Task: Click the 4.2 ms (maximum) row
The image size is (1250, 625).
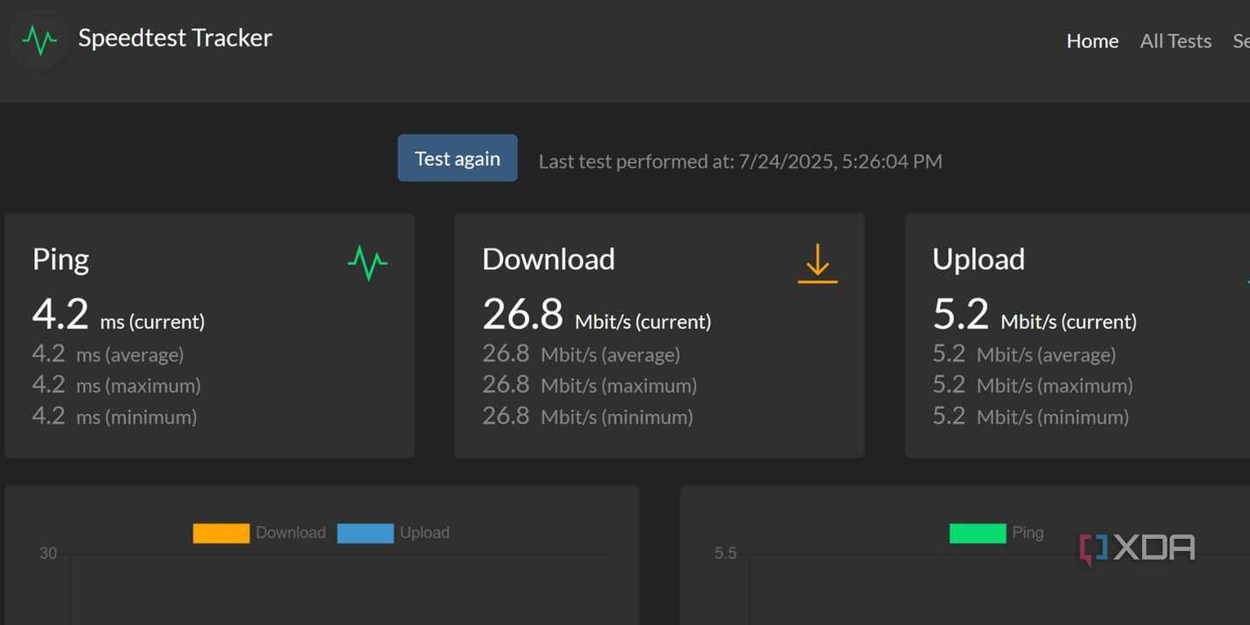Action: (x=116, y=385)
